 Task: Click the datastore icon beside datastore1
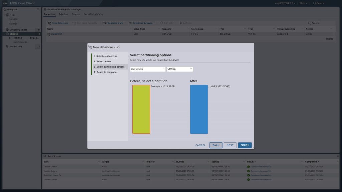click(x=49, y=34)
